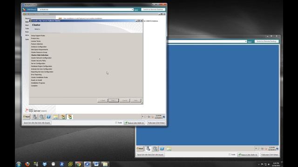The image size is (298, 167).
Task: Click Fullscreen button in front console
Action: point(156,123)
